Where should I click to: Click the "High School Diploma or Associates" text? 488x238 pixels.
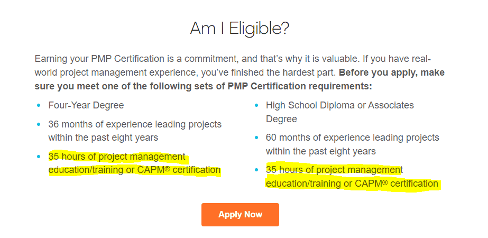point(340,105)
